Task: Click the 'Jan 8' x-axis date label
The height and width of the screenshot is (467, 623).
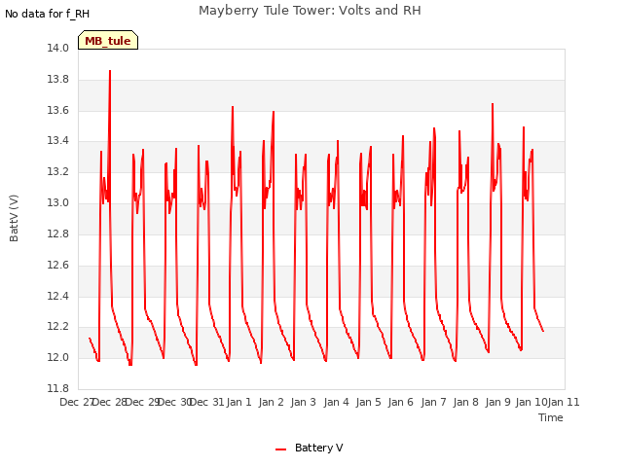Action: click(x=465, y=402)
